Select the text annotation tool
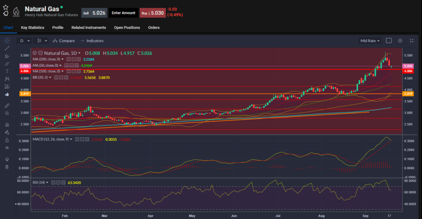 [7, 71]
